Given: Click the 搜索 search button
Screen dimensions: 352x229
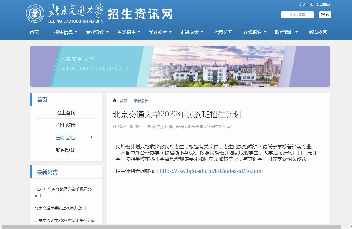Looking at the screenshot, I should click(x=325, y=15).
